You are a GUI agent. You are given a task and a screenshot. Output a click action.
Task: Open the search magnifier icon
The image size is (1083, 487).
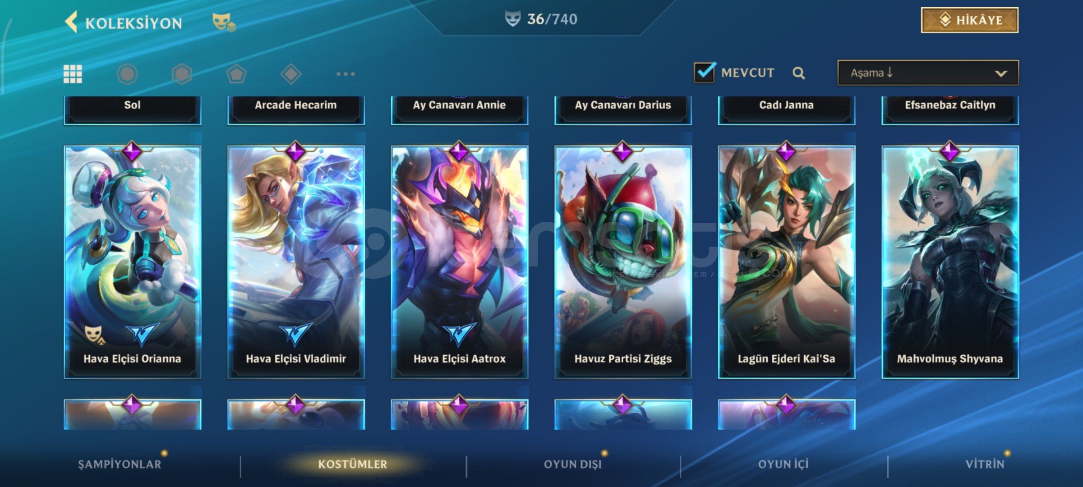tap(799, 73)
